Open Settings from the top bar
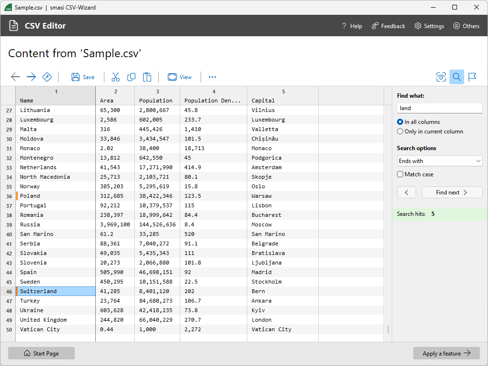Viewport: 488px width, 366px height. pos(429,26)
